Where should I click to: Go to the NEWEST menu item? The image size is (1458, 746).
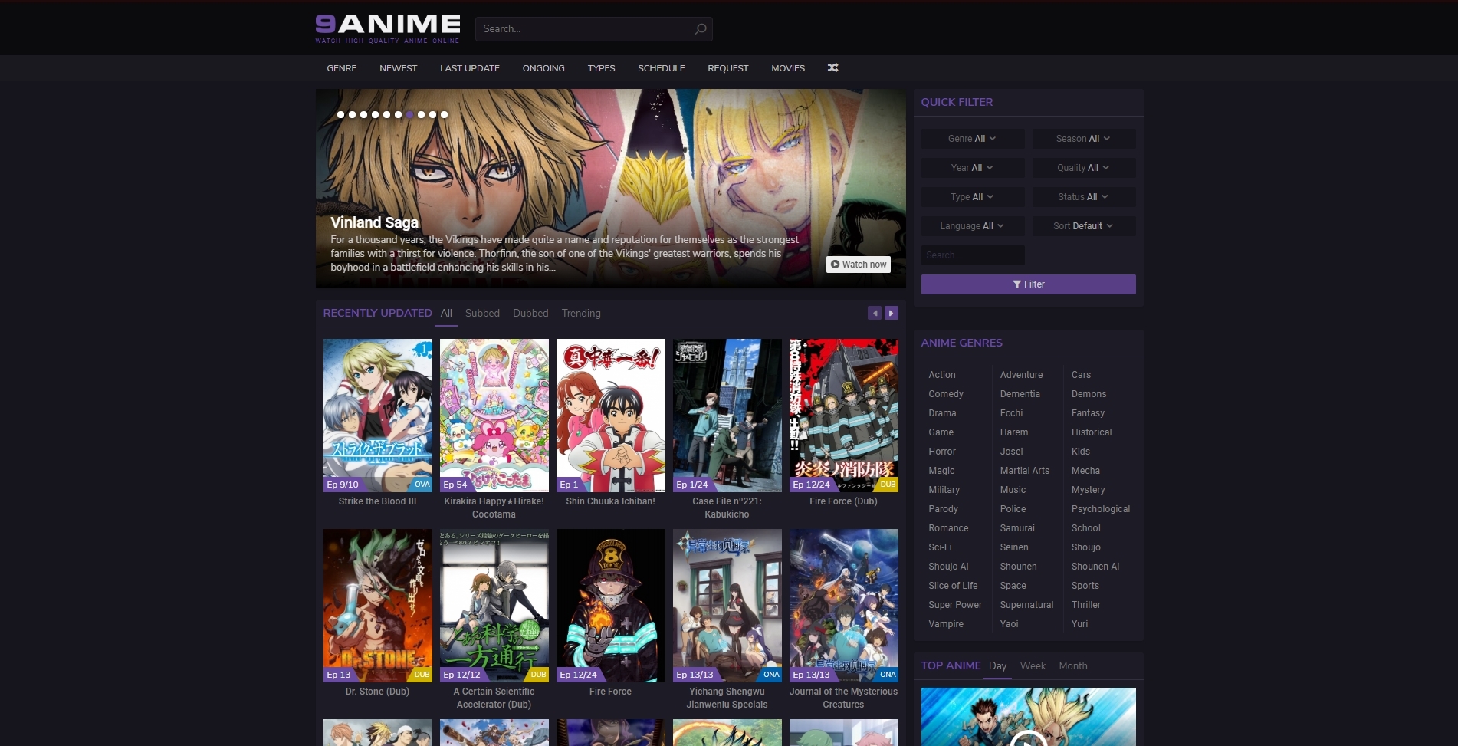click(x=399, y=68)
